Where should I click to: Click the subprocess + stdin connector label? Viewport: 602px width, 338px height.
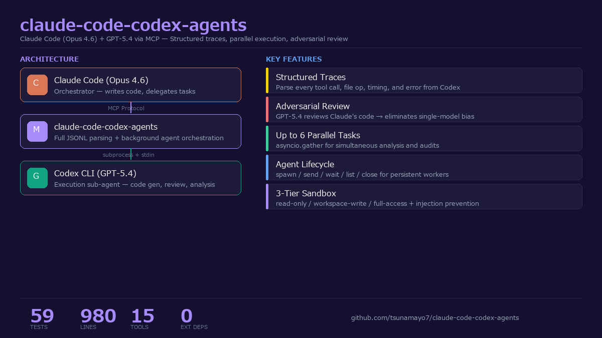[x=128, y=155]
